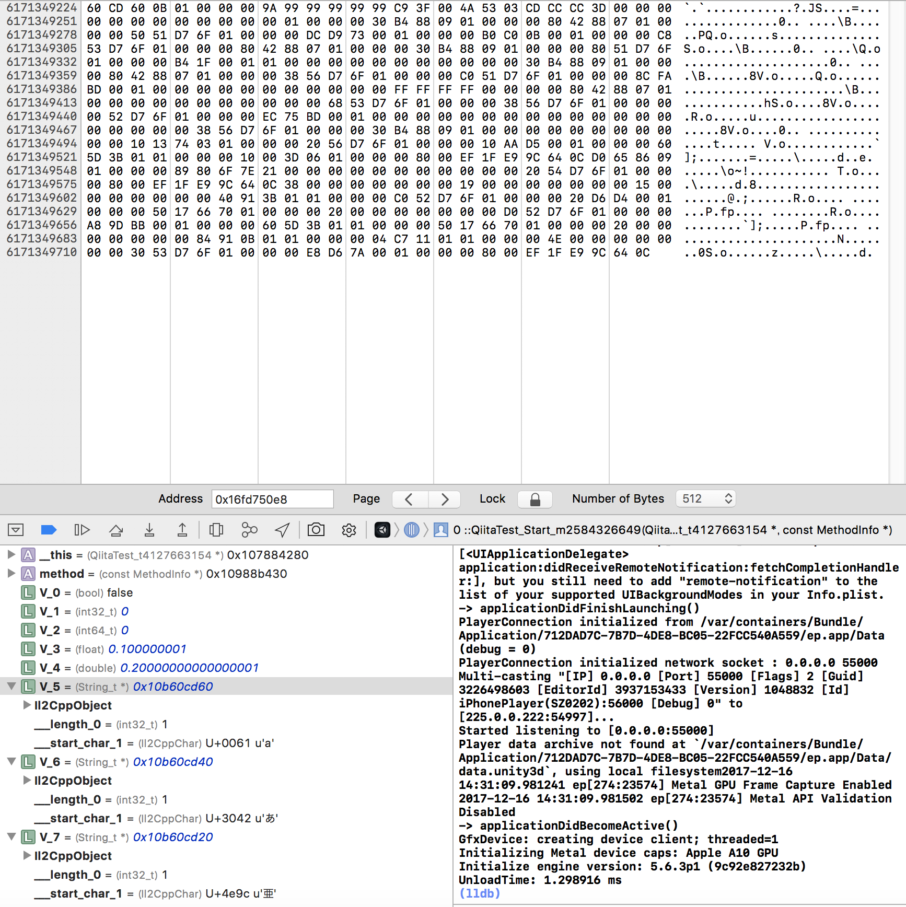906x907 pixels.
Task: Collapse the V_6 String_t variable
Action: click(x=11, y=762)
